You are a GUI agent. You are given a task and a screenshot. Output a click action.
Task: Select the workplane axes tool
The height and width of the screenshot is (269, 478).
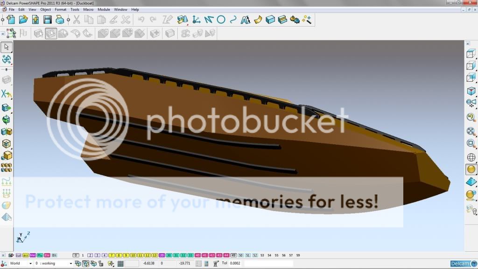[197, 20]
